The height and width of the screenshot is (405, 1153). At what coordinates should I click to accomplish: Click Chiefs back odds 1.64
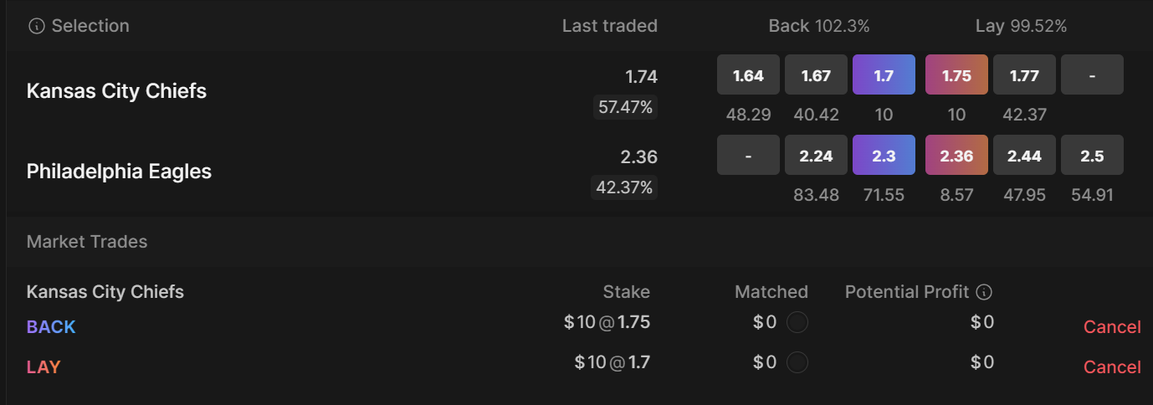coord(748,75)
